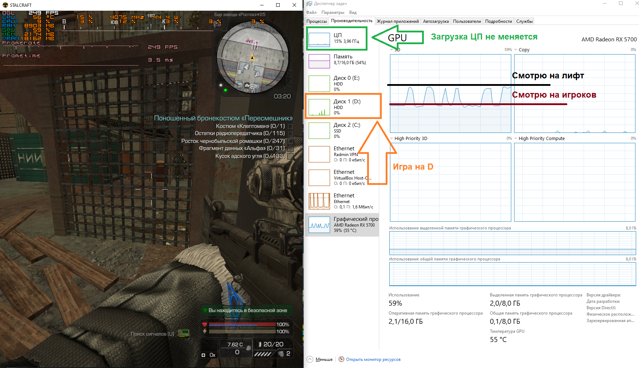Toggle the Кусок адского угля checkbox
639x368 pixels.
(290, 156)
